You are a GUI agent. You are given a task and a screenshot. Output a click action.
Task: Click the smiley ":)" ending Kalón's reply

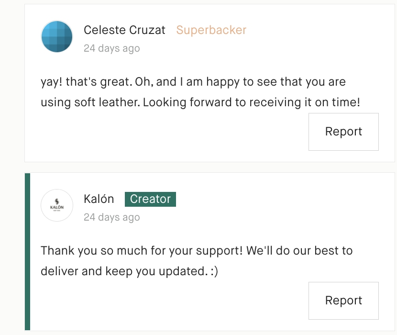coord(214,271)
